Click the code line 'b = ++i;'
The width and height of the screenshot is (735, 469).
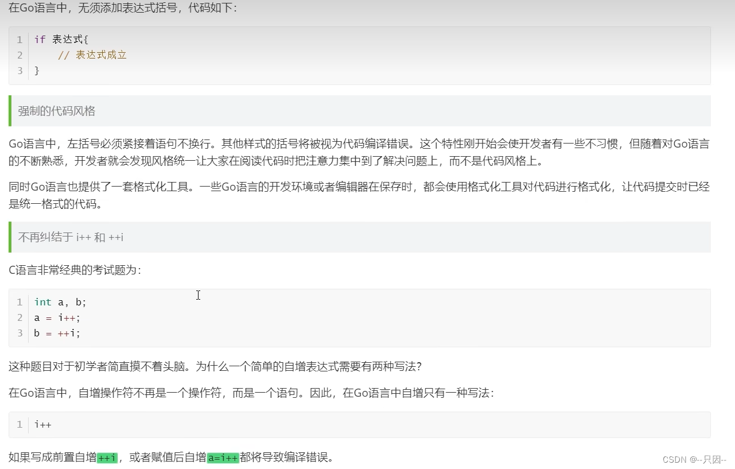click(x=57, y=333)
